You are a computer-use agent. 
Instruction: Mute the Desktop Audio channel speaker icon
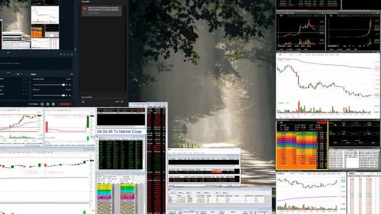point(67,84)
